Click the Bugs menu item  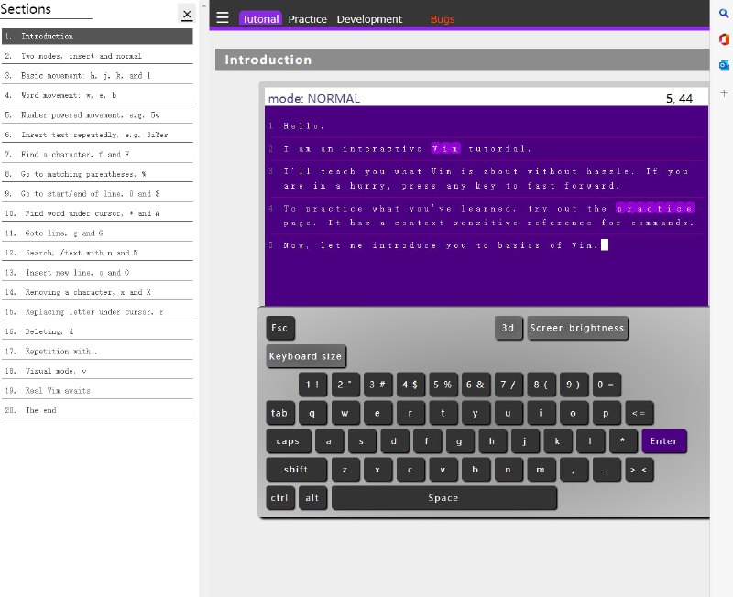[x=443, y=18]
